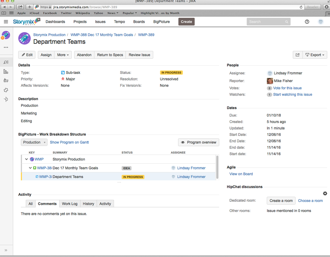Viewport: 330px width, 257px height.
Task: Click Vote for this issue link
Action: pyautogui.click(x=287, y=88)
